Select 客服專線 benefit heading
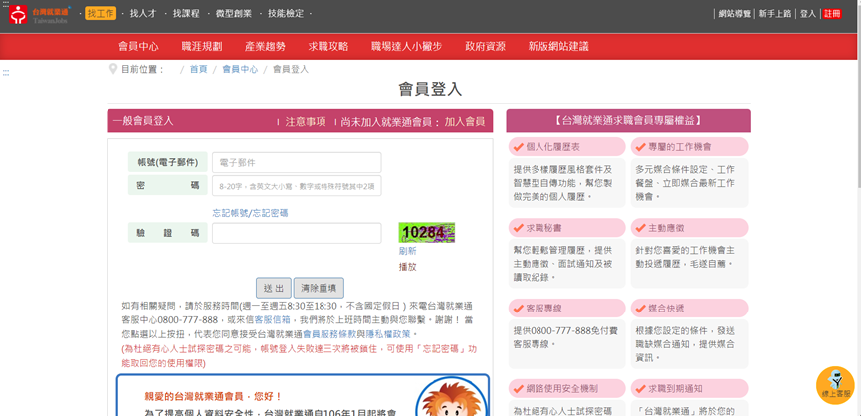 566,309
